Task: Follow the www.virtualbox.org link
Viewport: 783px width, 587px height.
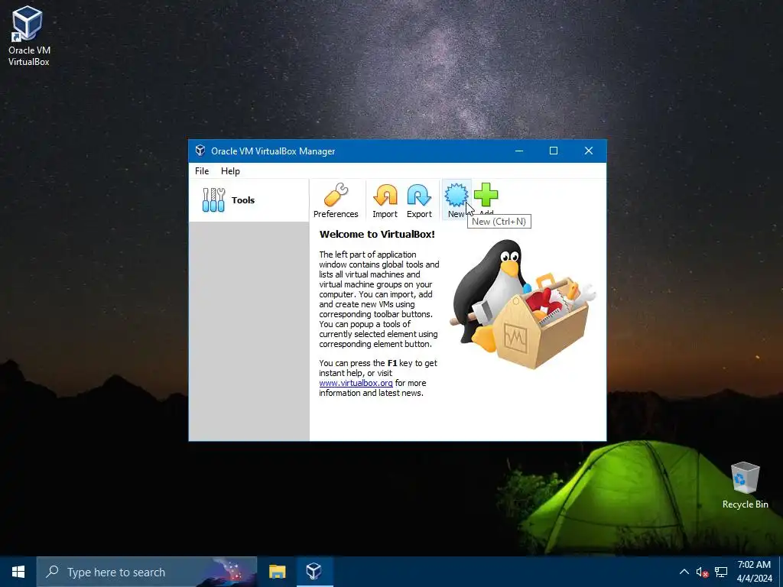Action: tap(356, 383)
